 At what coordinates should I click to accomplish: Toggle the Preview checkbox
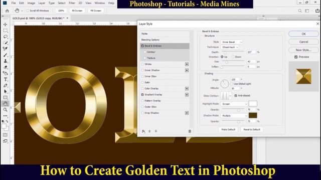296,57
